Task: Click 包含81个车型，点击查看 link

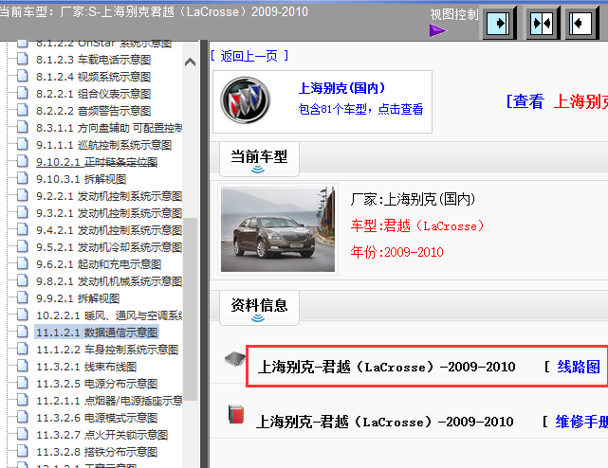Action: click(360, 109)
